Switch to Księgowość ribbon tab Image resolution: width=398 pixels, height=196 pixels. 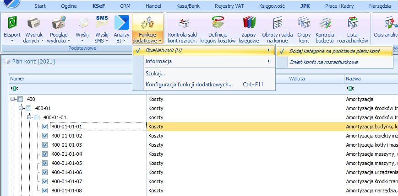pos(272,6)
